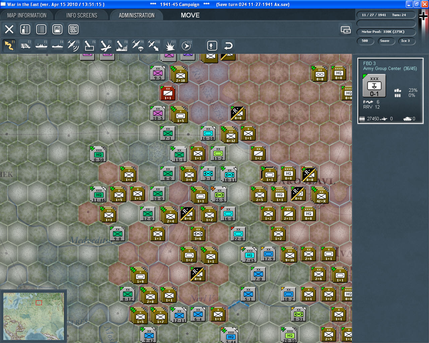Image resolution: width=429 pixels, height=343 pixels.
Task: Click the boxed up-arrow toolbar icon
Action: [x=212, y=46]
